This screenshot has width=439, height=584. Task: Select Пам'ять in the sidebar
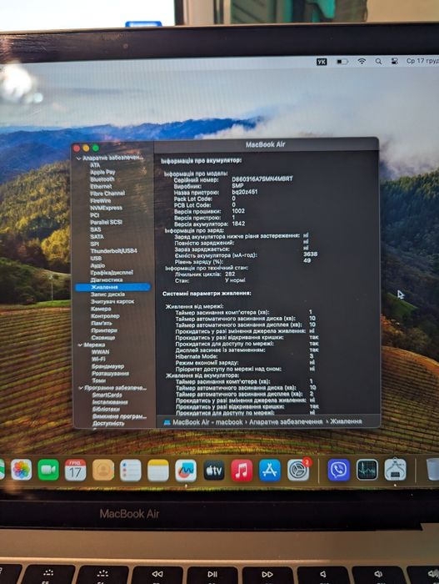click(x=102, y=323)
